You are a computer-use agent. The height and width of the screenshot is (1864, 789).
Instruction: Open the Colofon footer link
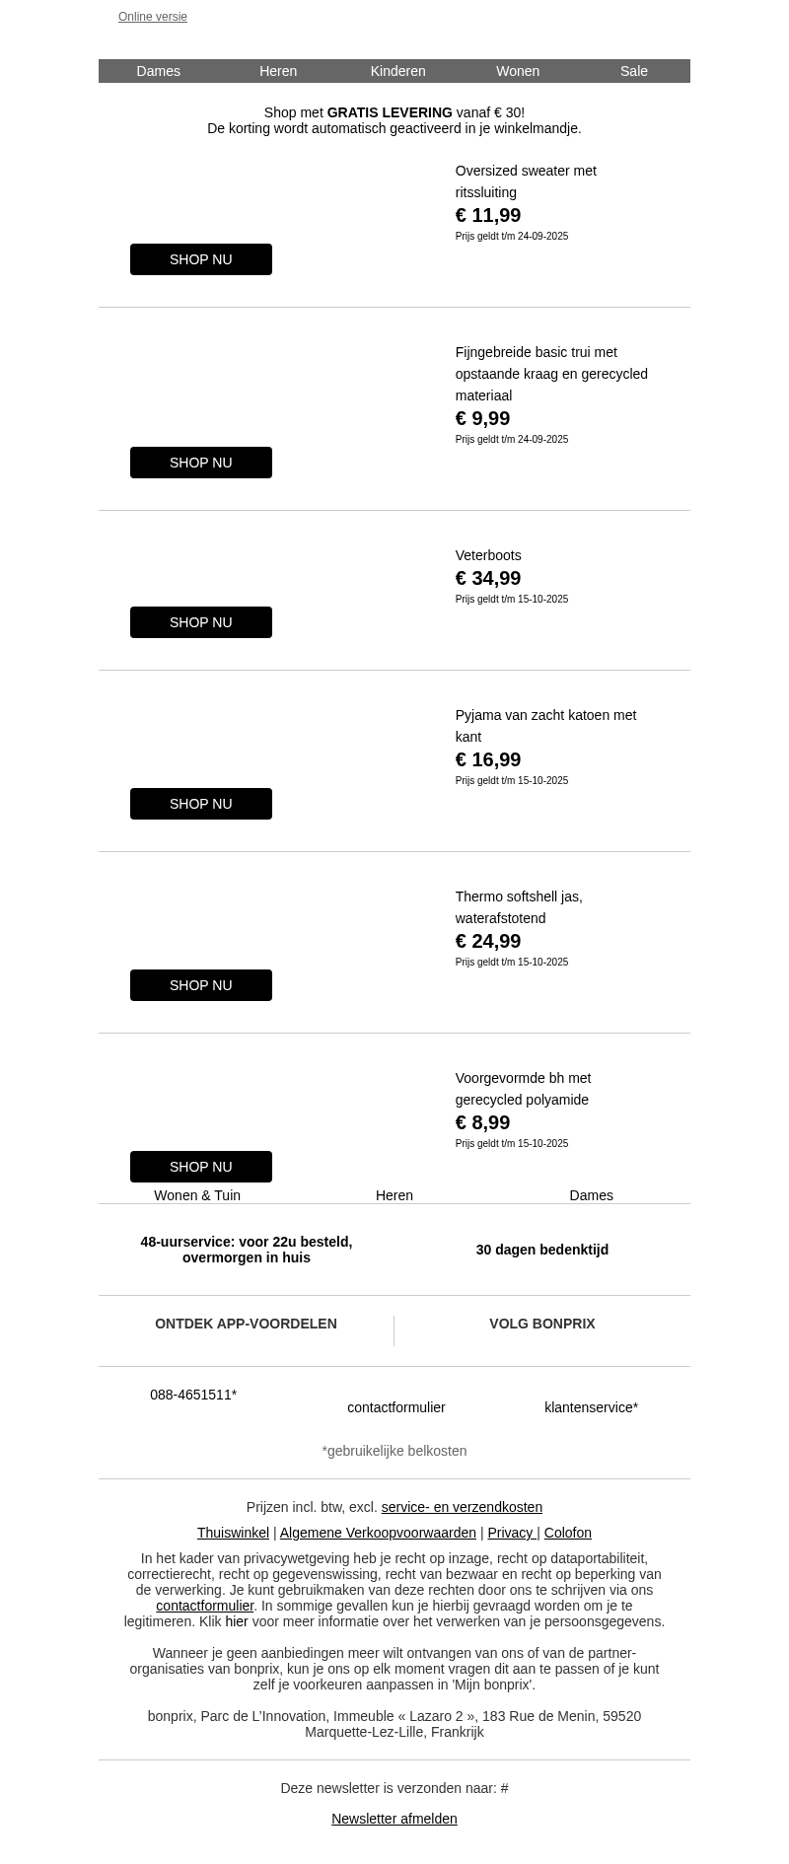(x=568, y=1533)
